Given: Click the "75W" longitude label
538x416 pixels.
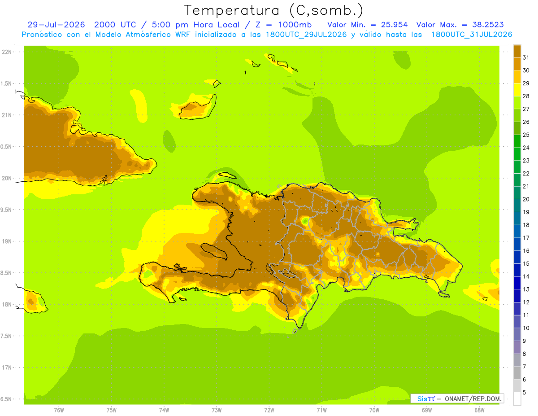Looking at the screenshot, I should click(112, 410).
